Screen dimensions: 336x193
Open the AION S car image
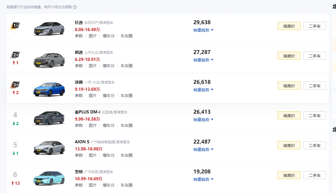[49, 148]
